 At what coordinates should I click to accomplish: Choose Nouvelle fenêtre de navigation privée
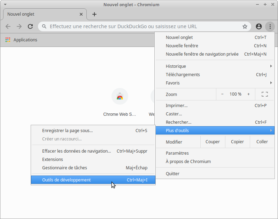point(202,54)
